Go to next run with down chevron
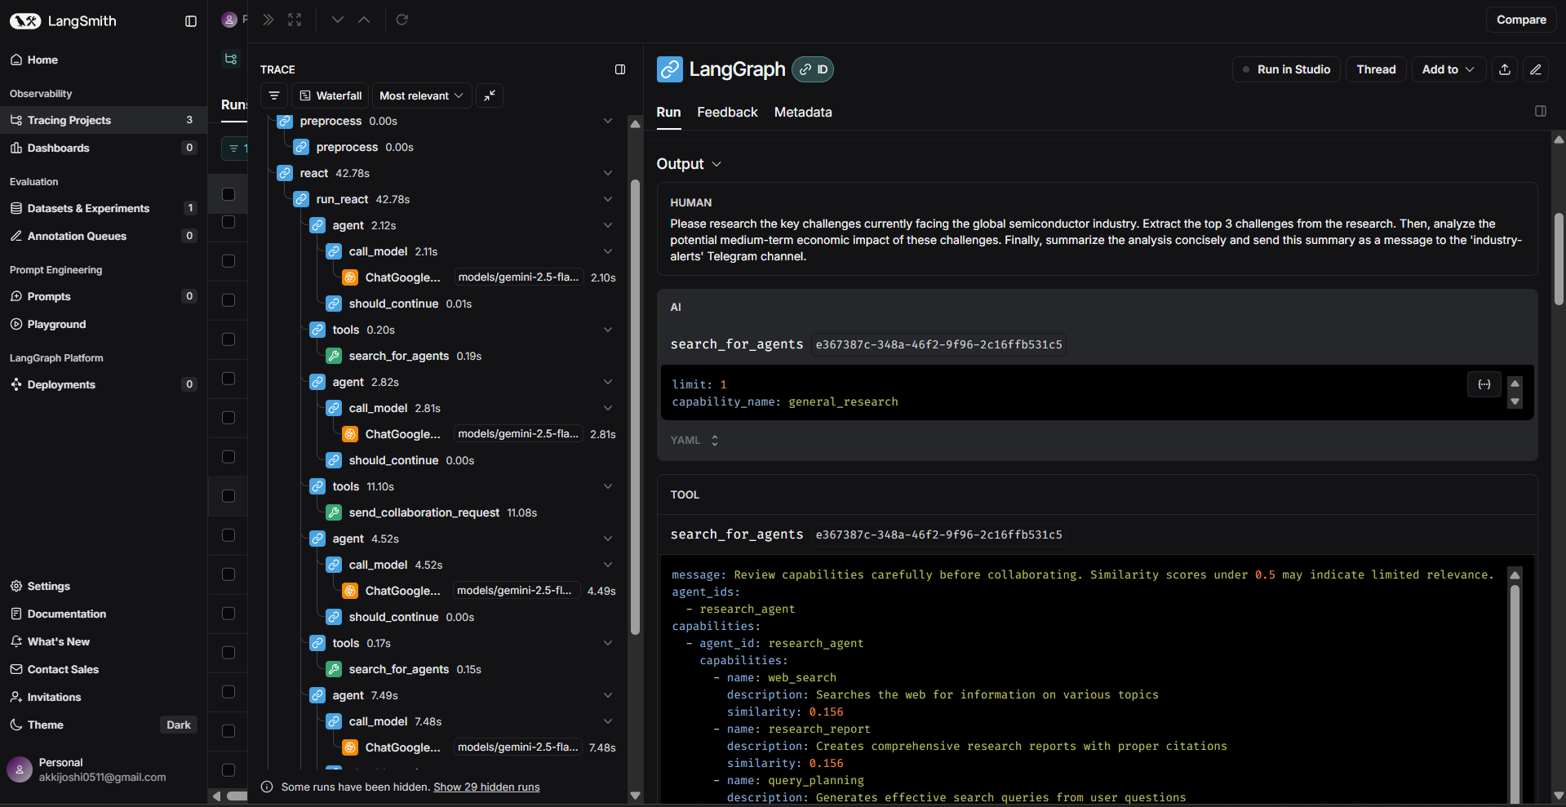This screenshot has height=807, width=1566. point(338,20)
